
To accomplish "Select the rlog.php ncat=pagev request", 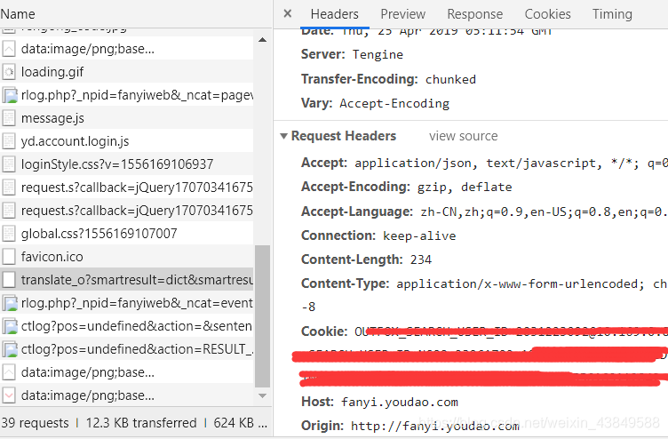I will coord(126,95).
